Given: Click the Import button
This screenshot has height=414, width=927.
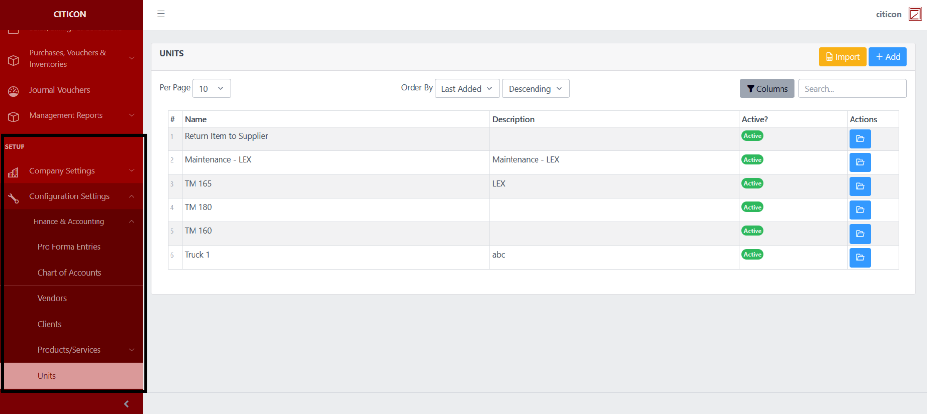Looking at the screenshot, I should [842, 57].
